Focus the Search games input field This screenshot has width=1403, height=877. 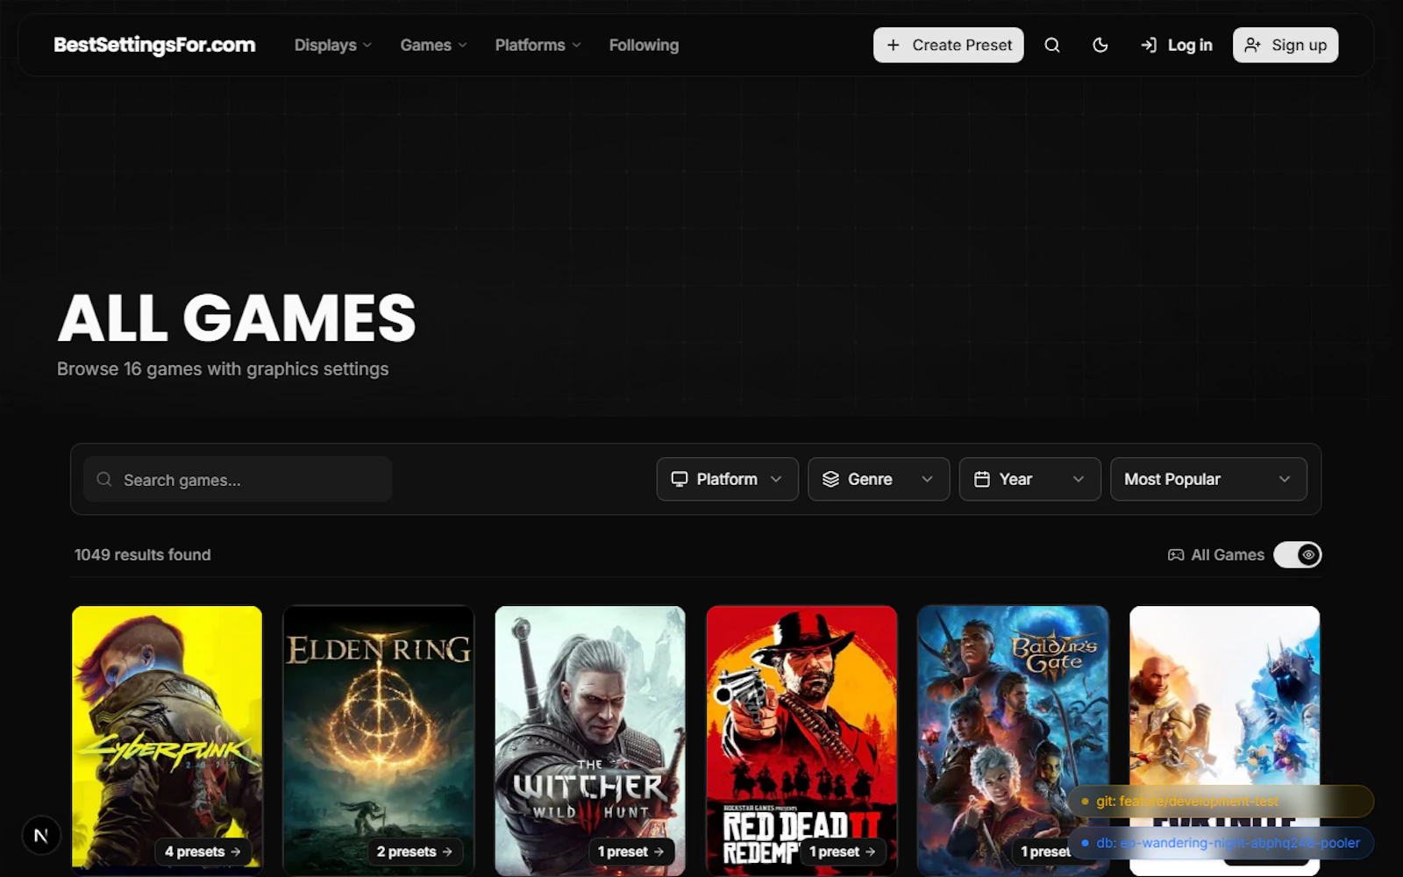click(238, 479)
